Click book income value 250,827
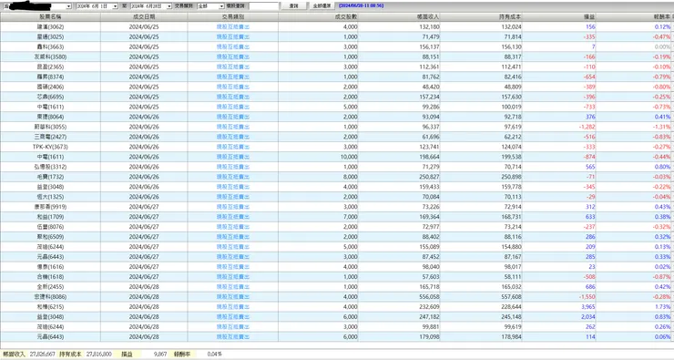 [x=429, y=177]
